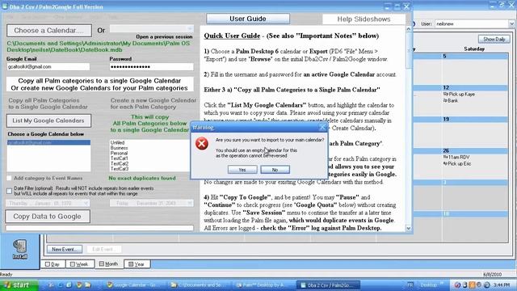This screenshot has width=517, height=291.
Task: Close the Warning dialog with its X
Action: [322, 128]
